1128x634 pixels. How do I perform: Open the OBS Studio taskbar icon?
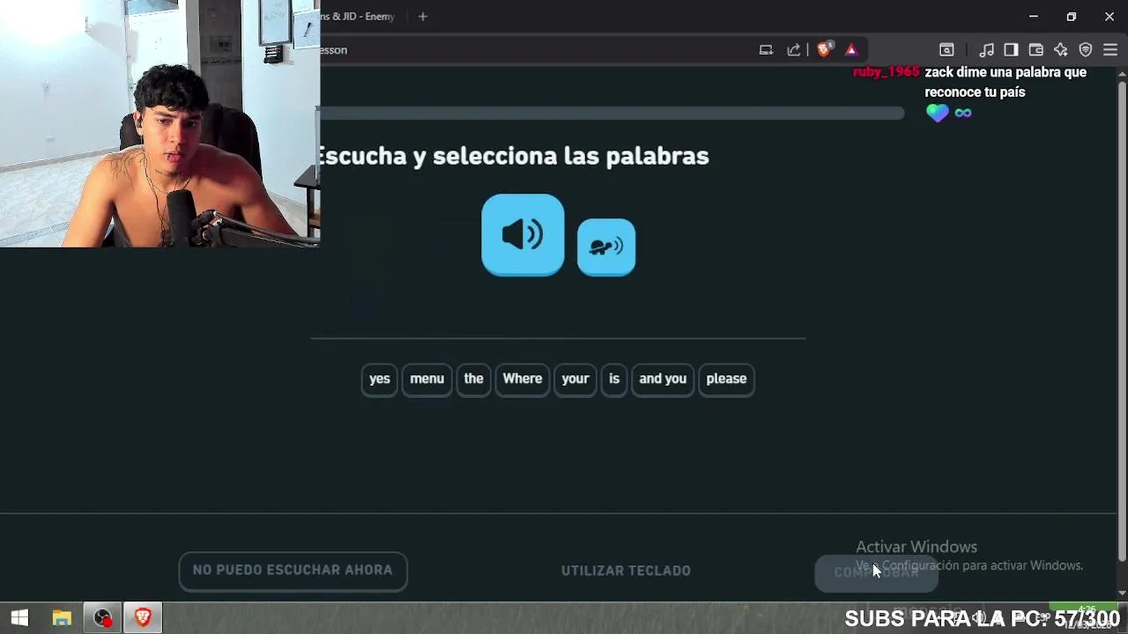tap(103, 618)
